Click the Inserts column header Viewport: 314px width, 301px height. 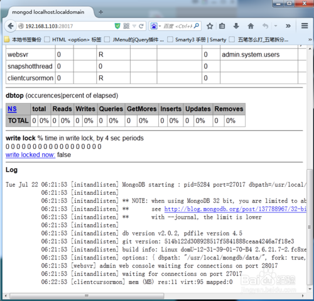(x=171, y=109)
